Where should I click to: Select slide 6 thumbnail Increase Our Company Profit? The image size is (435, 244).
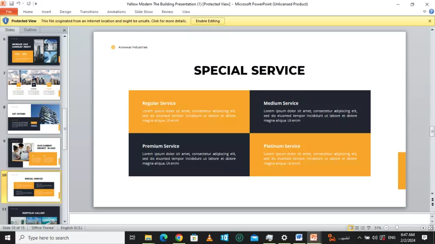[34, 51]
